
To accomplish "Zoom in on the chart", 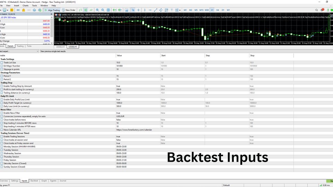I will click(x=97, y=10).
